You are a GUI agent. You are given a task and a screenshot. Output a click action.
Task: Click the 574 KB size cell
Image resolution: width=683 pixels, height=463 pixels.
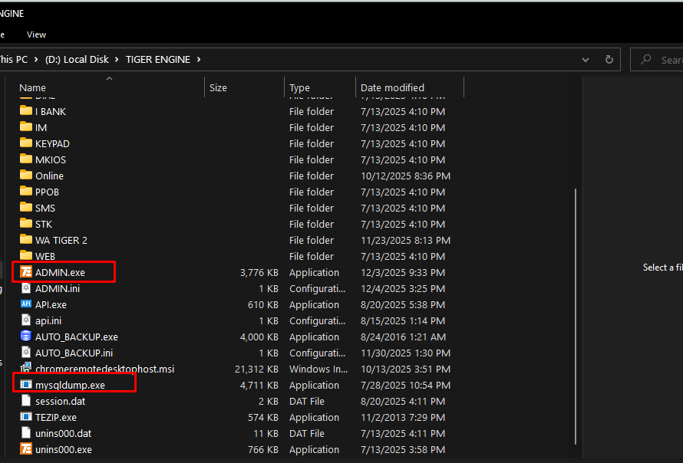coord(263,417)
